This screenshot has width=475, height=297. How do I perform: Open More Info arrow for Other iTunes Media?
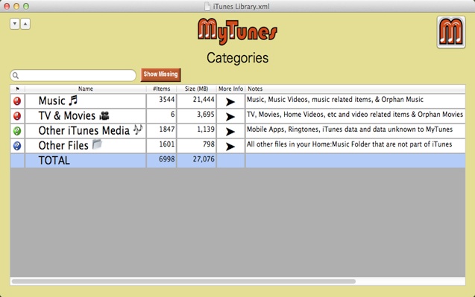coord(230,132)
